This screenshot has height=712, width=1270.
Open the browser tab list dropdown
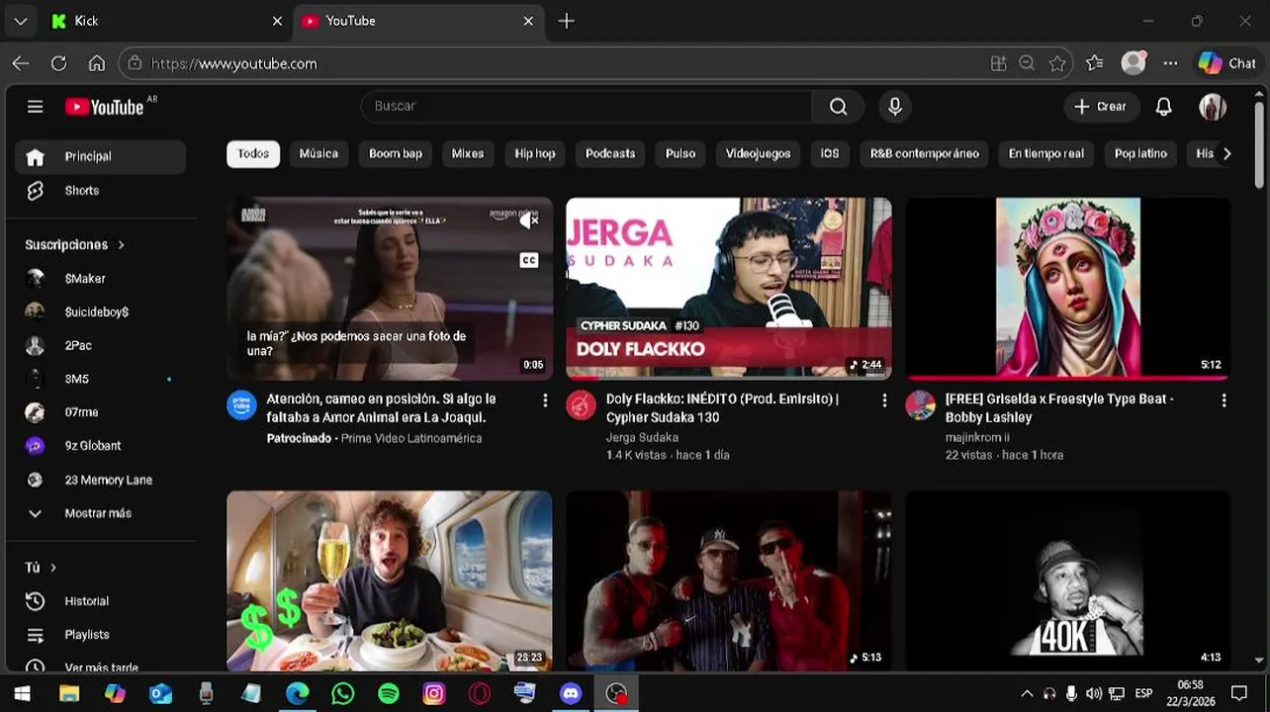(x=20, y=21)
